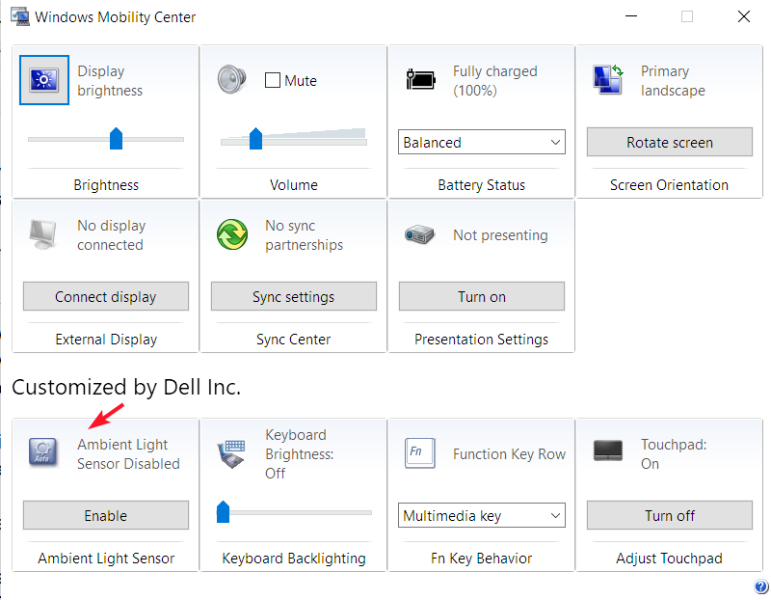This screenshot has height=600, width=771.
Task: Open the help question mark icon
Action: tap(761, 587)
